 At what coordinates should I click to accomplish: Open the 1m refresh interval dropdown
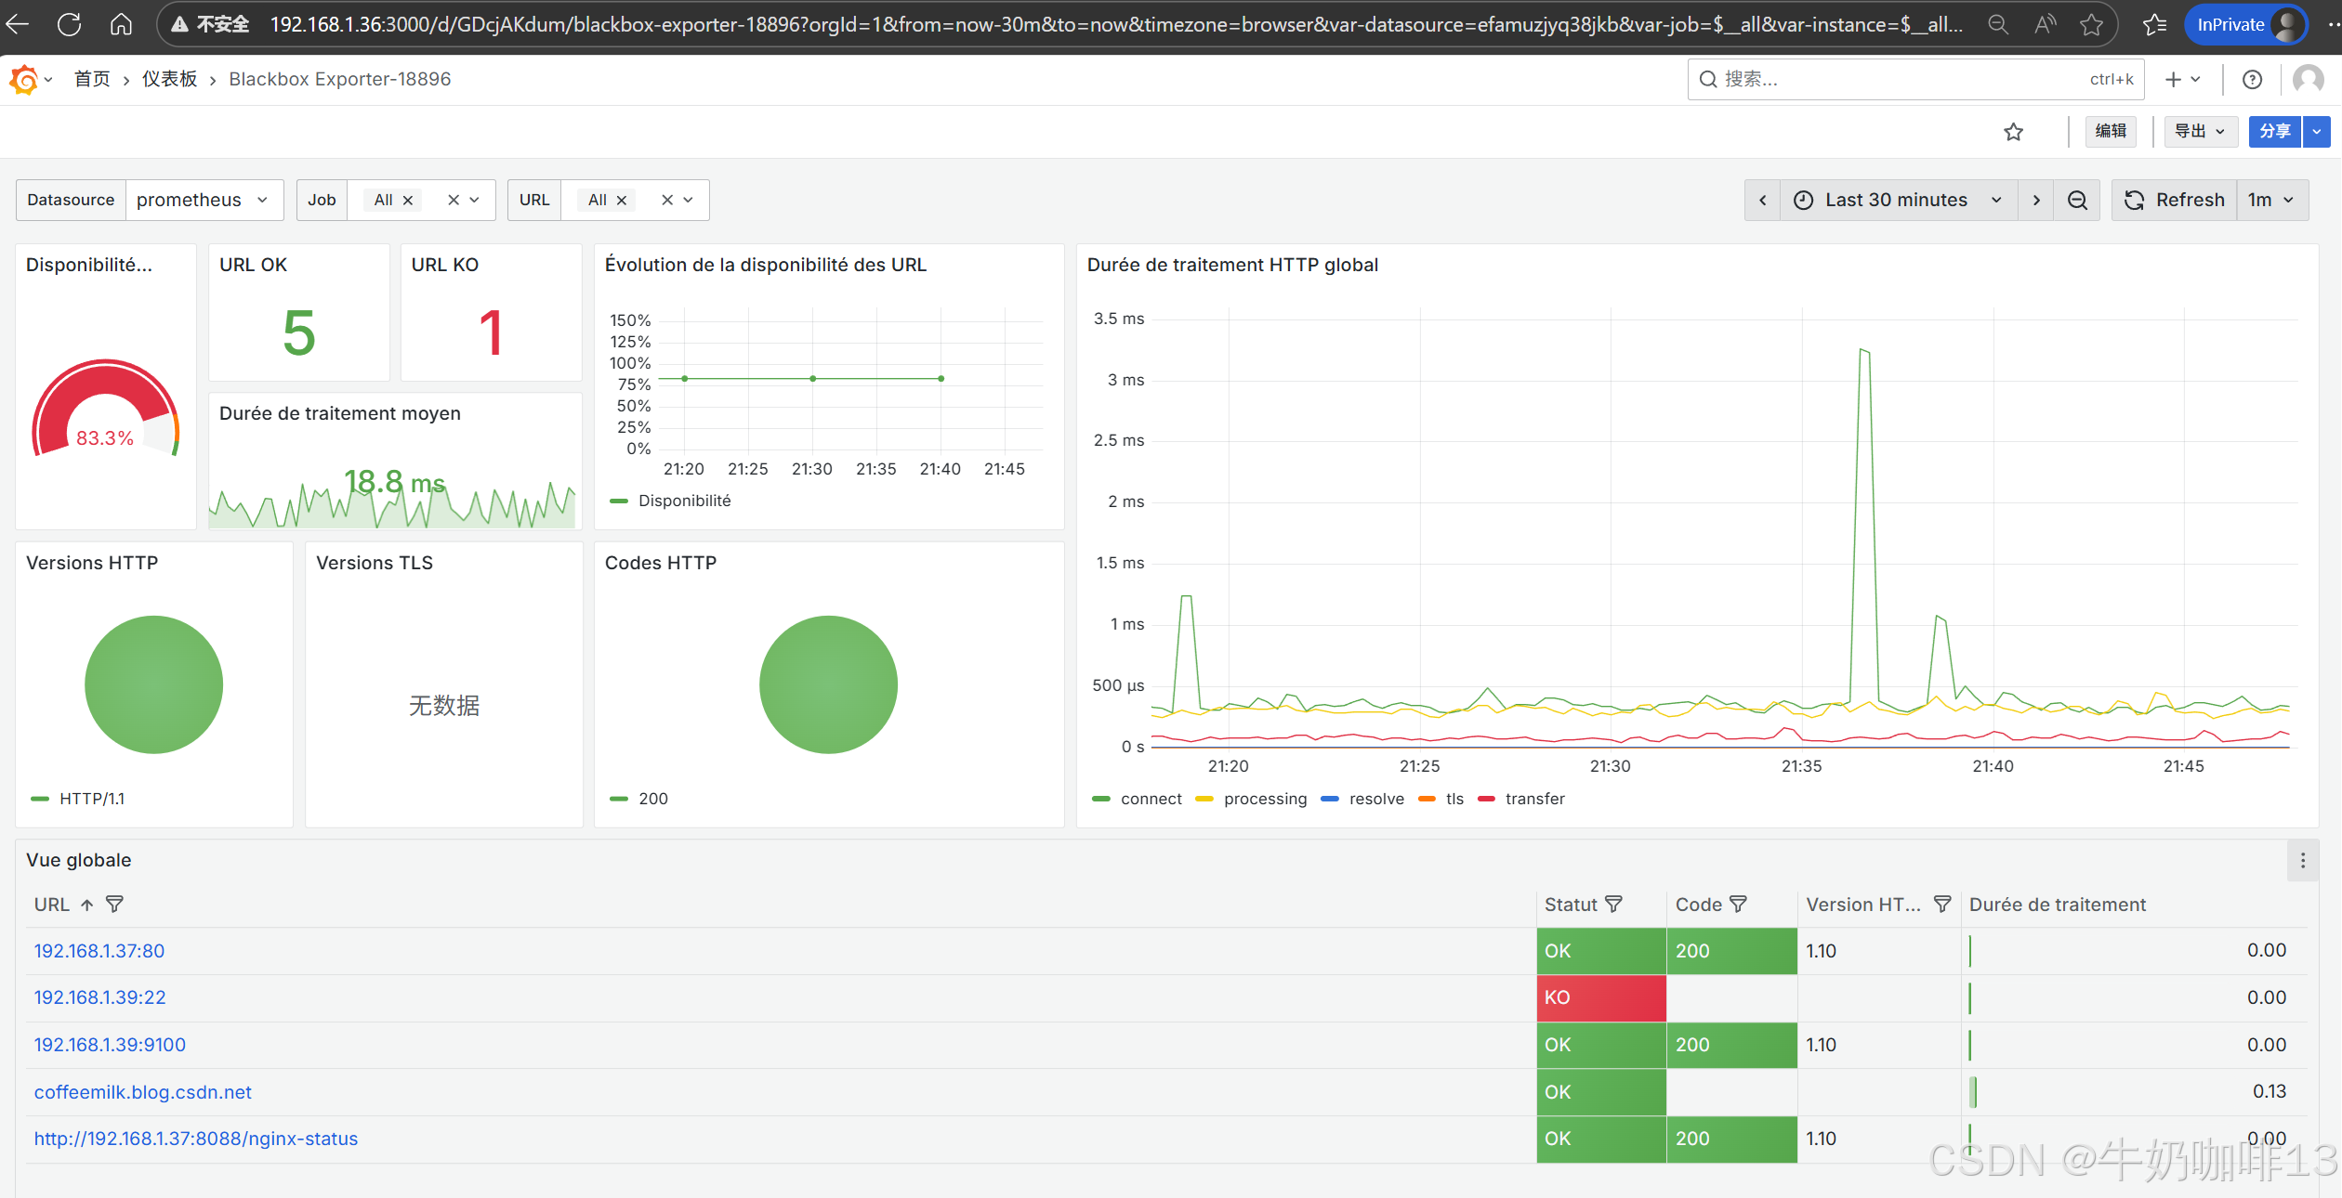click(2270, 201)
